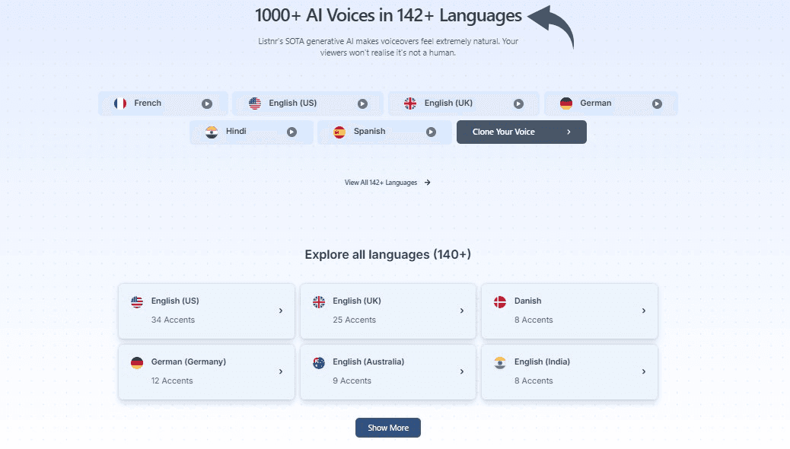Viewport: 790px width, 449px height.
Task: Open the German (Germany) 12 Accents card
Action: click(x=206, y=372)
